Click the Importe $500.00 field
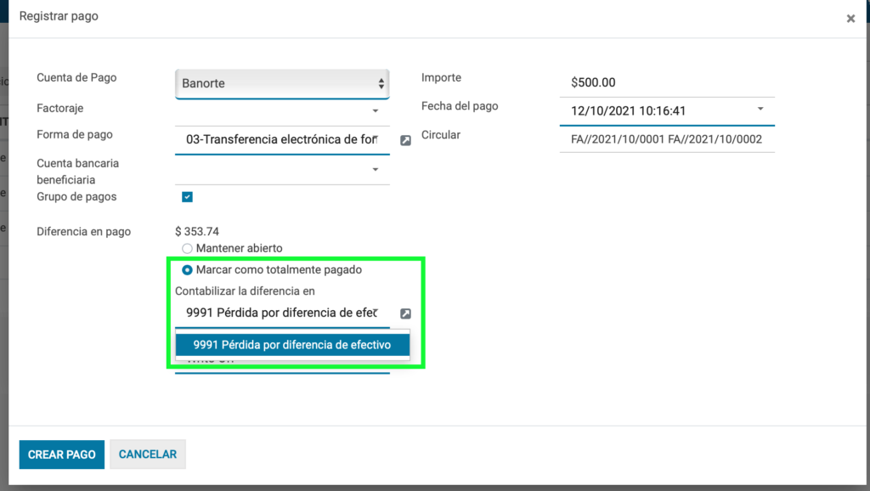This screenshot has width=870, height=491. (x=667, y=82)
